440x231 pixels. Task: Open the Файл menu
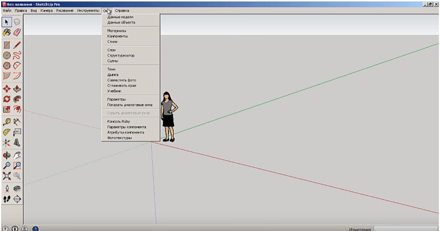coord(7,11)
